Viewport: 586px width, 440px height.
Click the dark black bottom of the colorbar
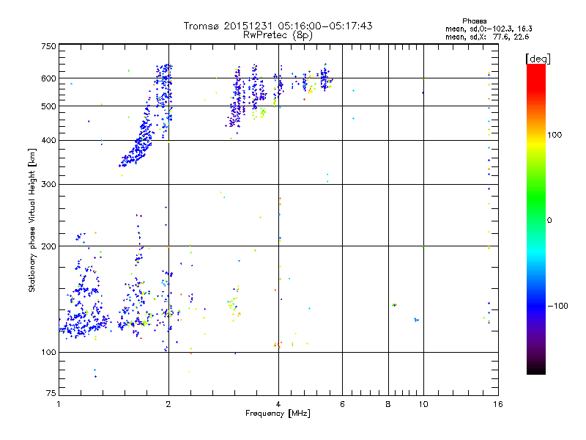point(536,369)
